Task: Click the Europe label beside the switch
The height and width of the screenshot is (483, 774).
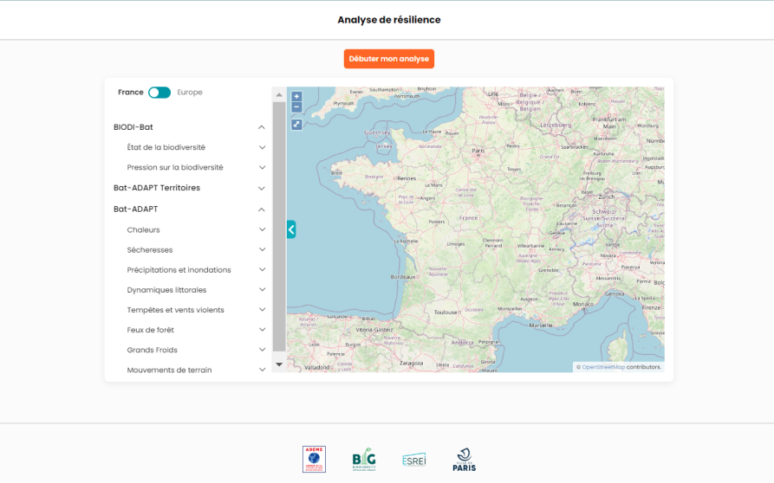Action: 190,92
